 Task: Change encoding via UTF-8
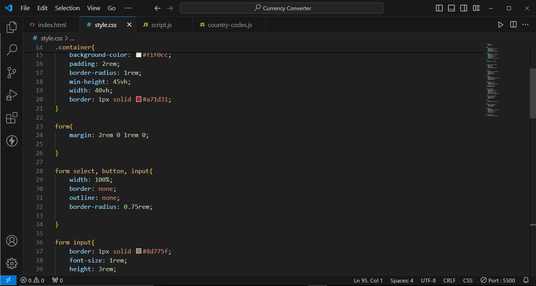pos(428,281)
